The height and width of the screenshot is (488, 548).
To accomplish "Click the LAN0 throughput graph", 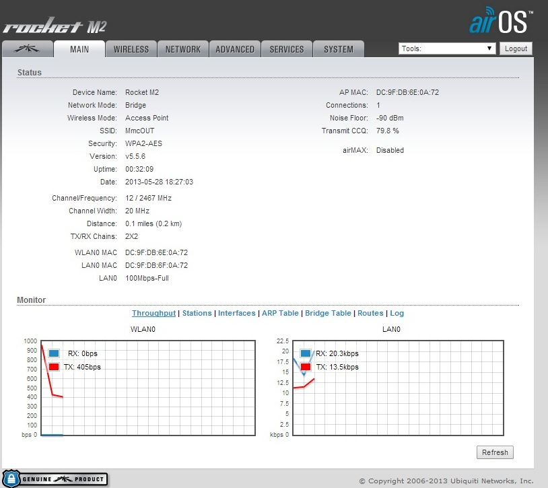I will coord(398,388).
